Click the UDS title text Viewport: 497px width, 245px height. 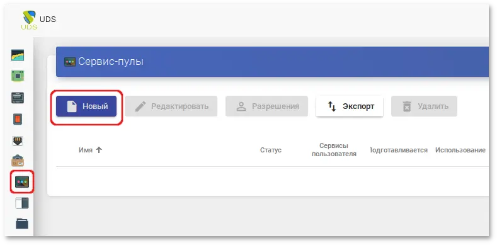click(47, 20)
